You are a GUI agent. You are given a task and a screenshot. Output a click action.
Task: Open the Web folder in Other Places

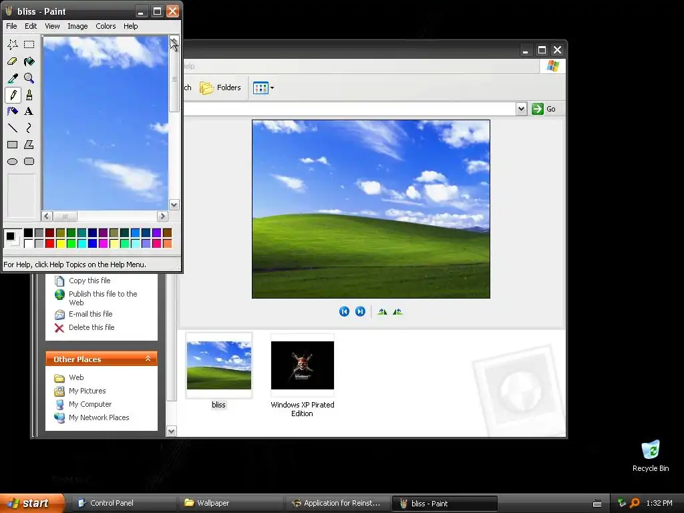pyautogui.click(x=76, y=378)
